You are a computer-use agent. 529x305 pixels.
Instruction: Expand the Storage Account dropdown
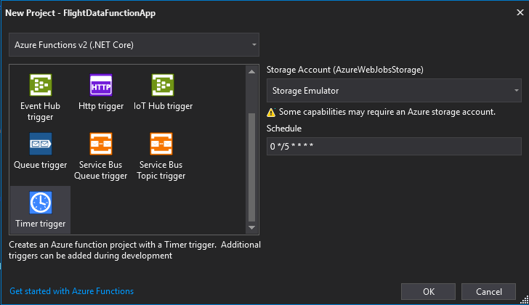tap(394, 91)
